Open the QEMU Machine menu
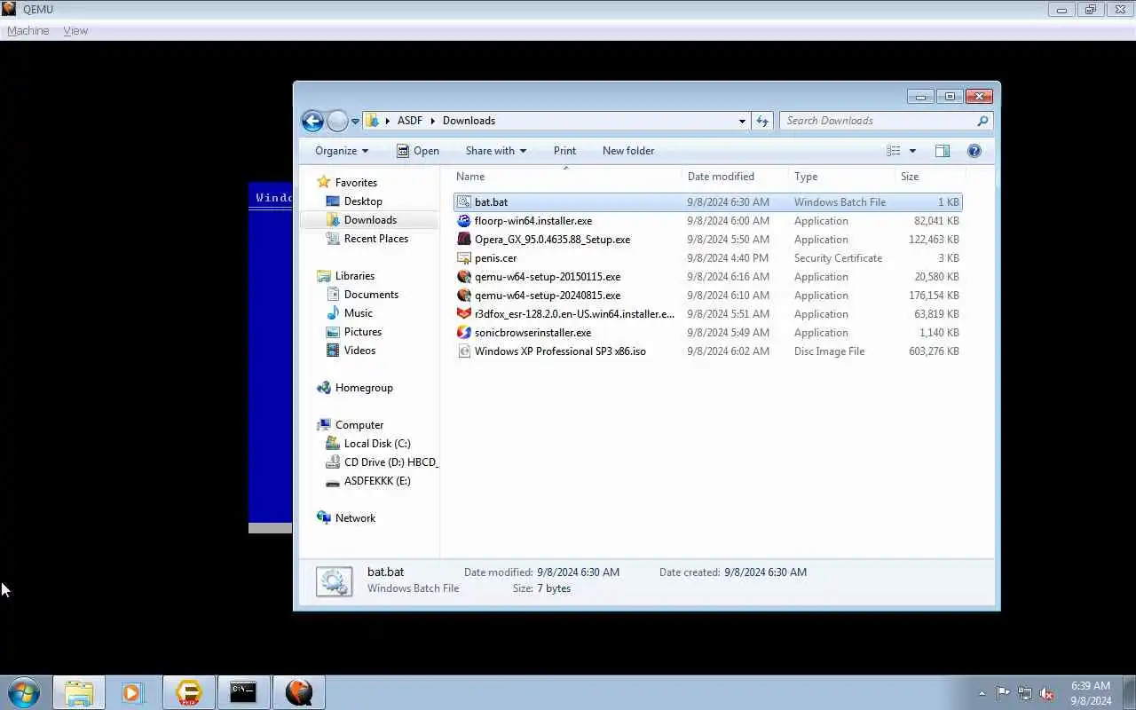 pyautogui.click(x=28, y=31)
